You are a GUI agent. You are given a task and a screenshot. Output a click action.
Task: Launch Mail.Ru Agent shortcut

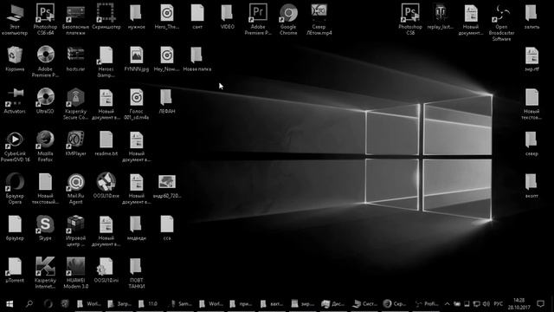click(75, 189)
